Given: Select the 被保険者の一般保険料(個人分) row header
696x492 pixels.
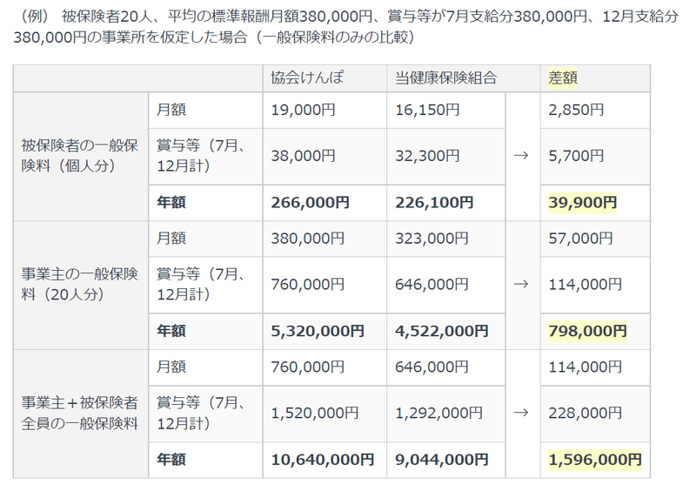Looking at the screenshot, I should (81, 156).
